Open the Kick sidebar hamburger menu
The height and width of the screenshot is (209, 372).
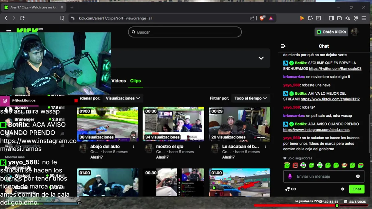[8, 31]
